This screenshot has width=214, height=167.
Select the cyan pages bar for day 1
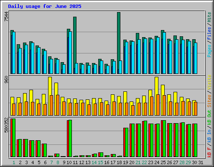click(14, 53)
